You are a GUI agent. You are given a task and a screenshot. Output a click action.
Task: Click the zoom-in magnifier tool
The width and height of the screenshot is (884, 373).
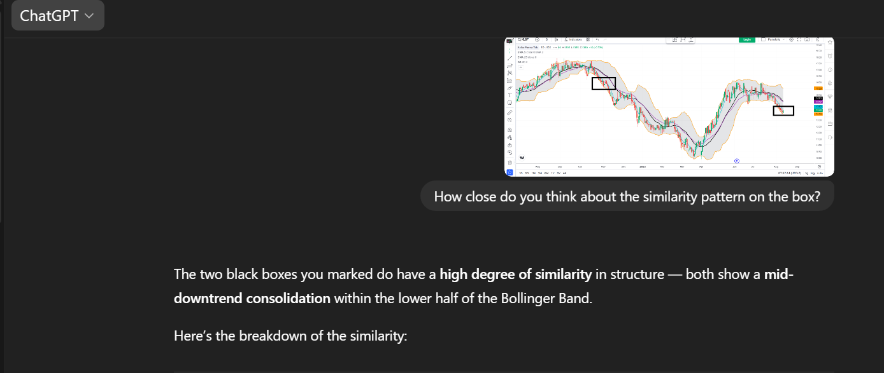click(510, 120)
